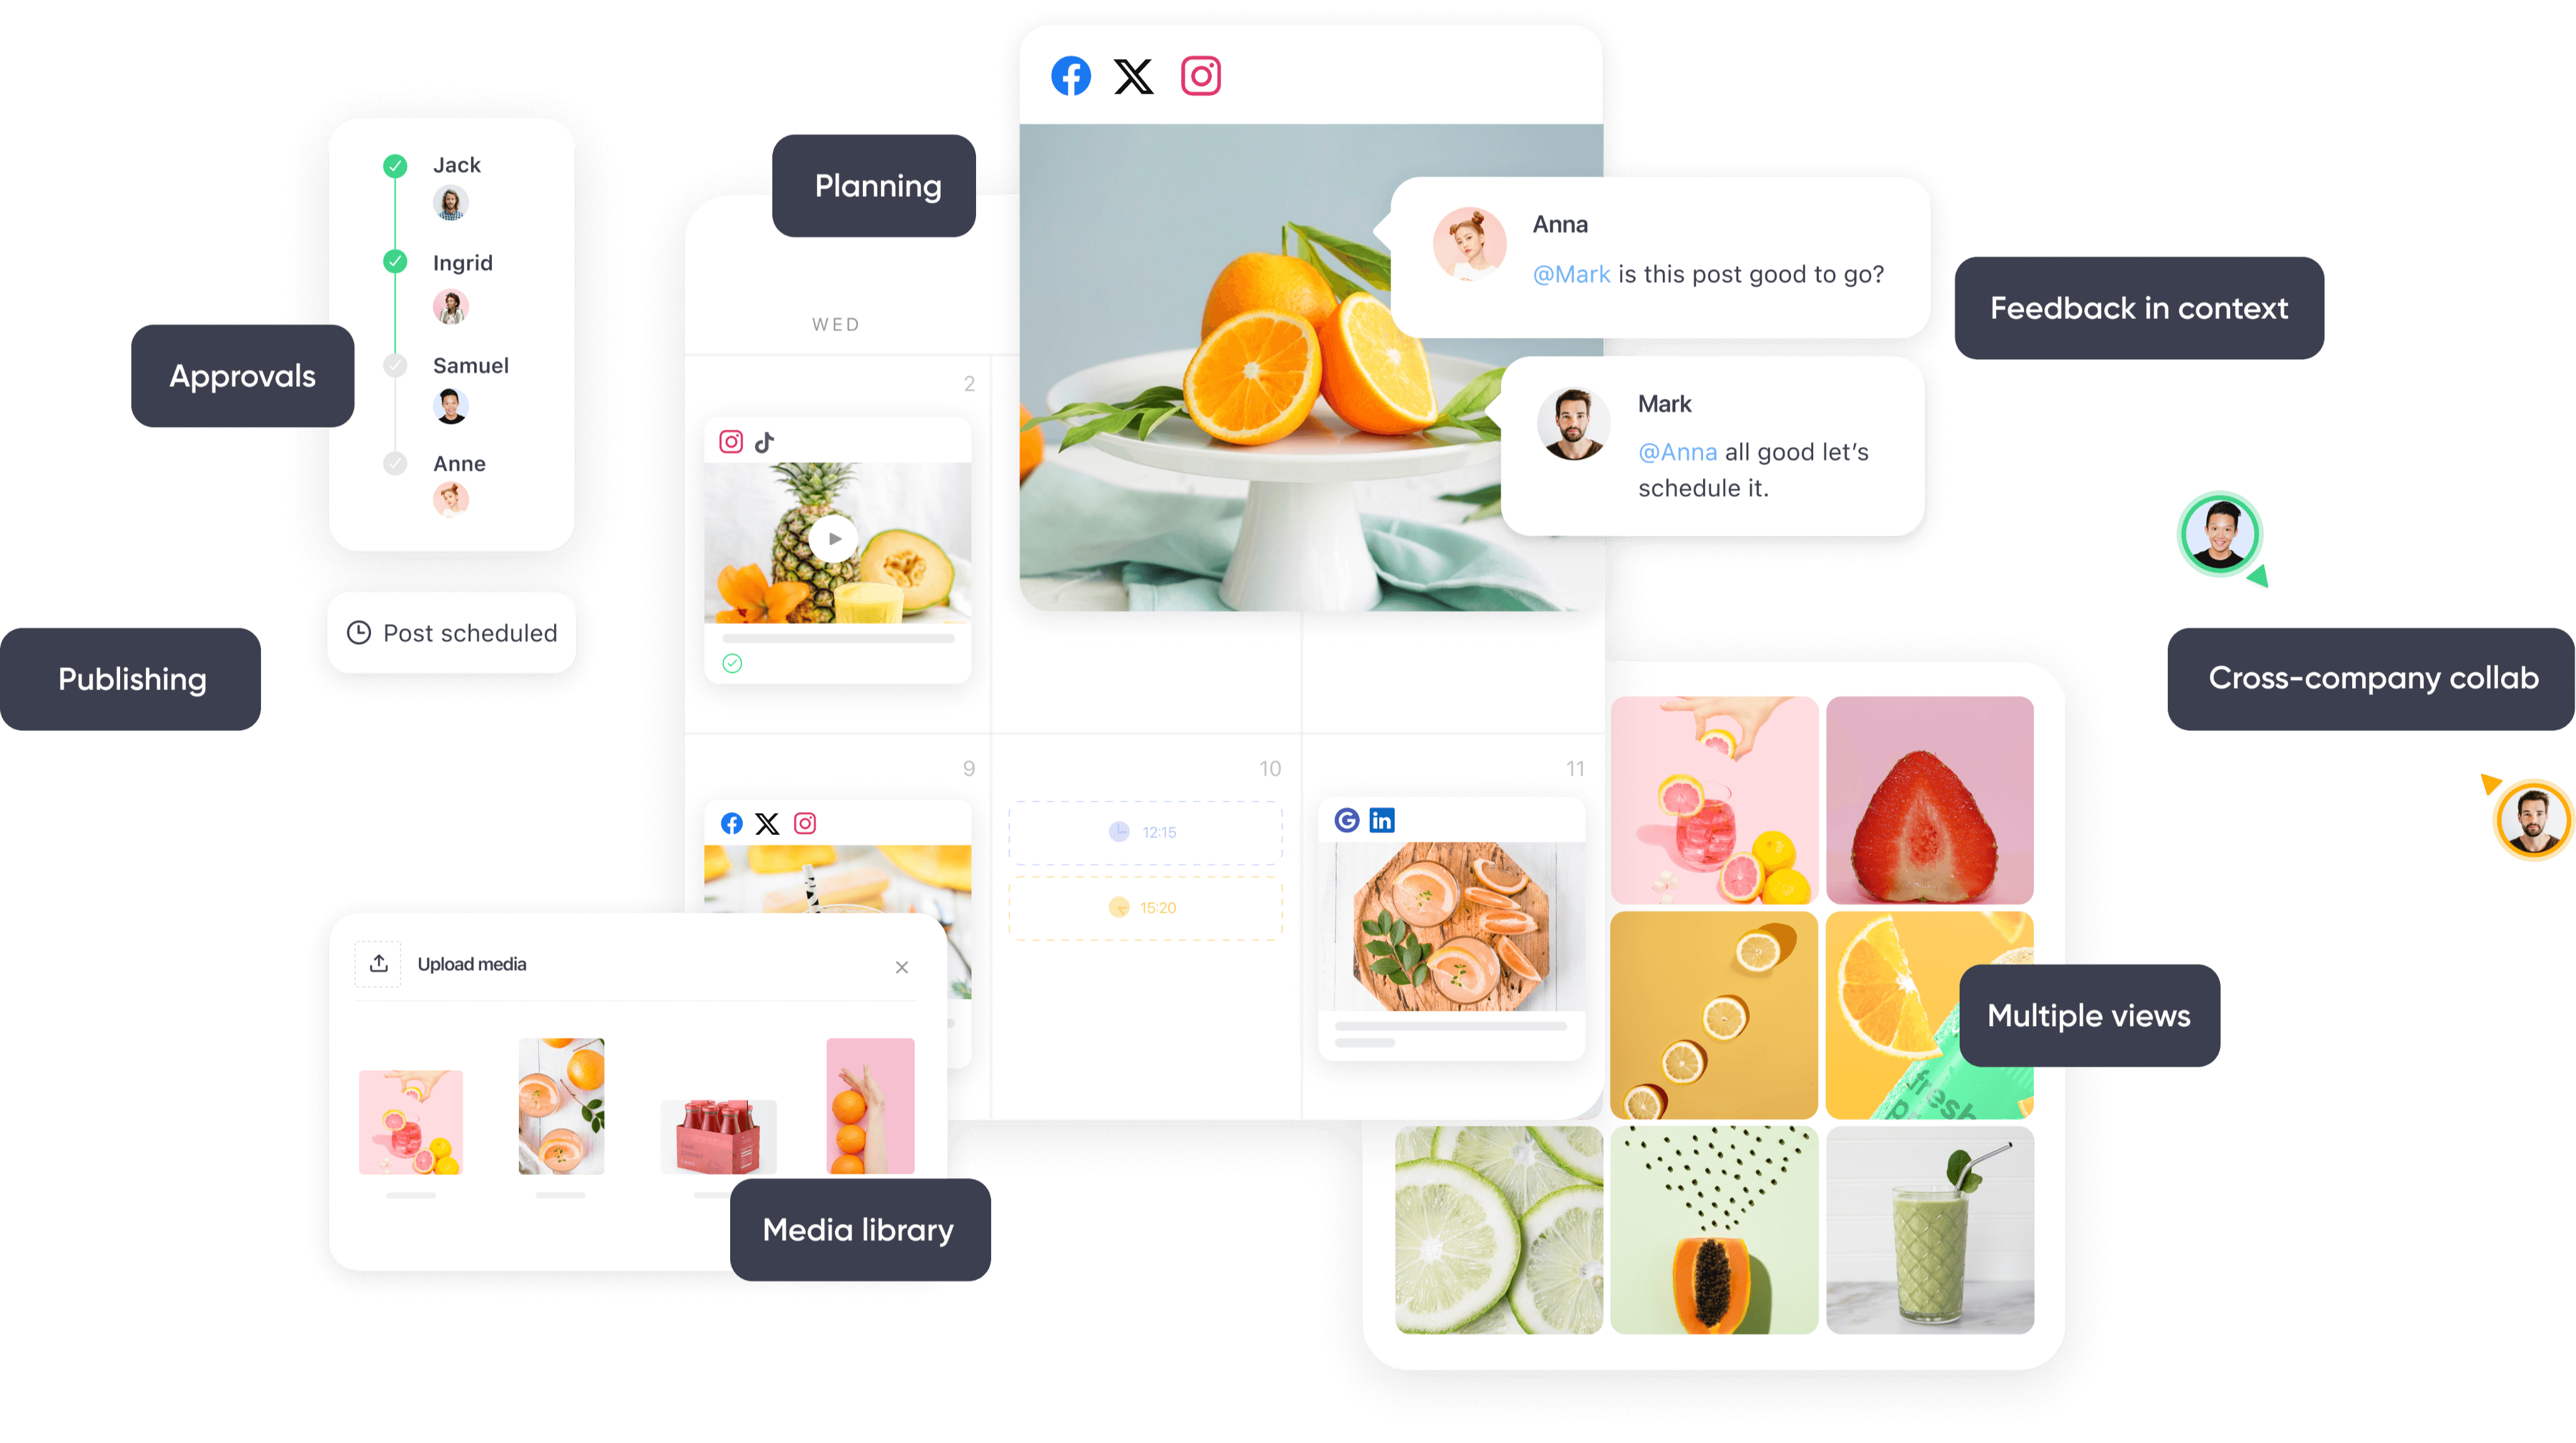Select the X (Twitter) platform icon

tap(1134, 76)
